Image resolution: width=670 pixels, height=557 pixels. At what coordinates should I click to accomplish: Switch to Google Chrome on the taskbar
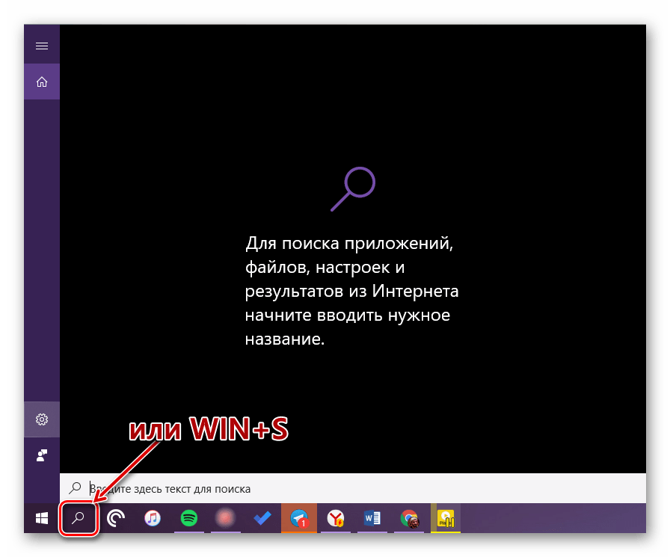(409, 518)
